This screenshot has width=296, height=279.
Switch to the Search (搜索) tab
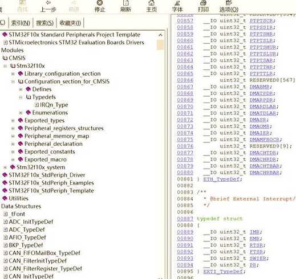(45, 23)
